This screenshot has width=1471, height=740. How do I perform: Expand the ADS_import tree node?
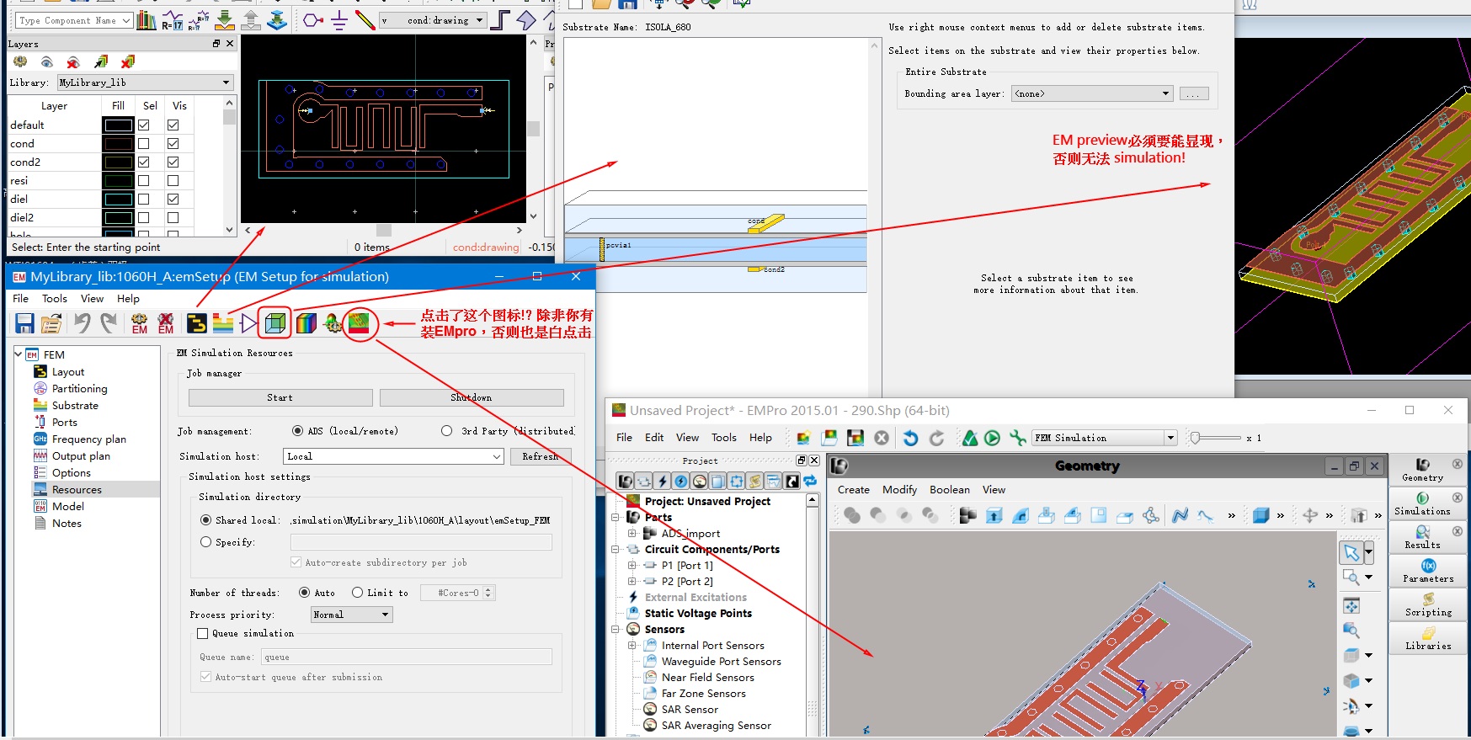coord(632,534)
